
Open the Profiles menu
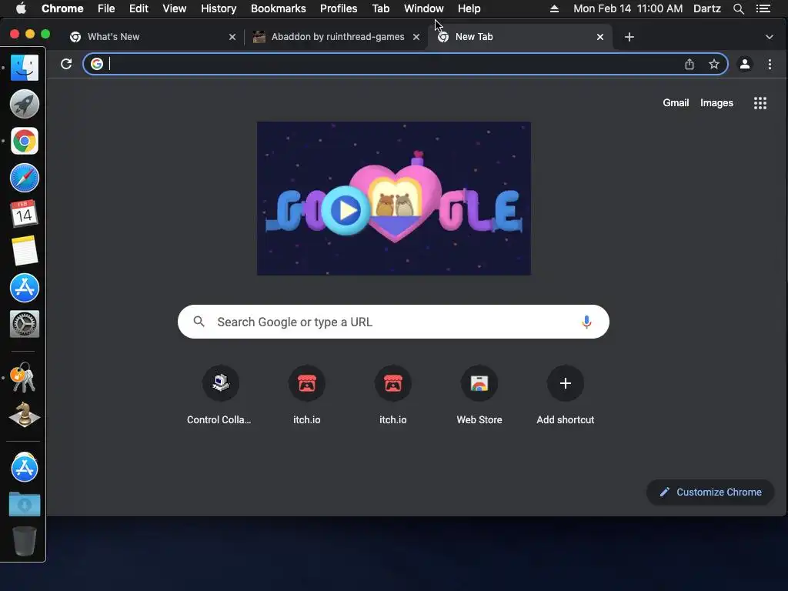click(339, 8)
